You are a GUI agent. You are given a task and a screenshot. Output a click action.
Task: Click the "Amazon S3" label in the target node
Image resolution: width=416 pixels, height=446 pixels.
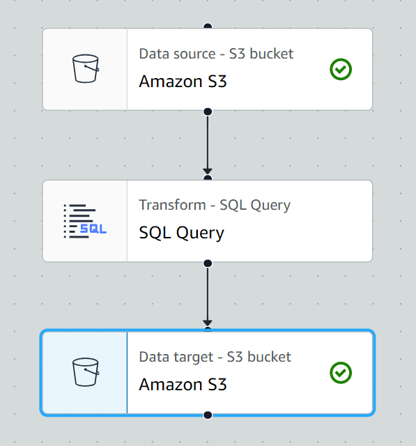183,385
